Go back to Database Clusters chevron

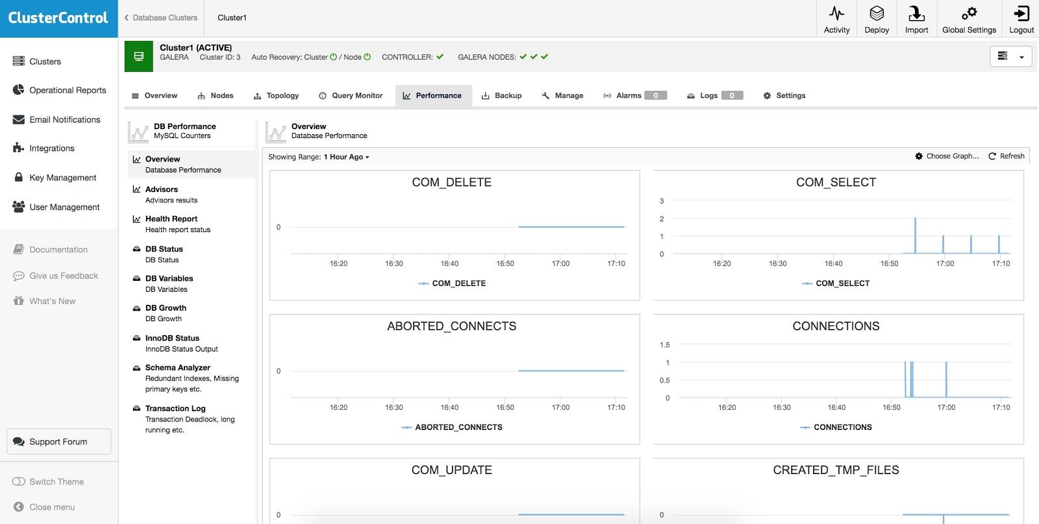pos(127,18)
